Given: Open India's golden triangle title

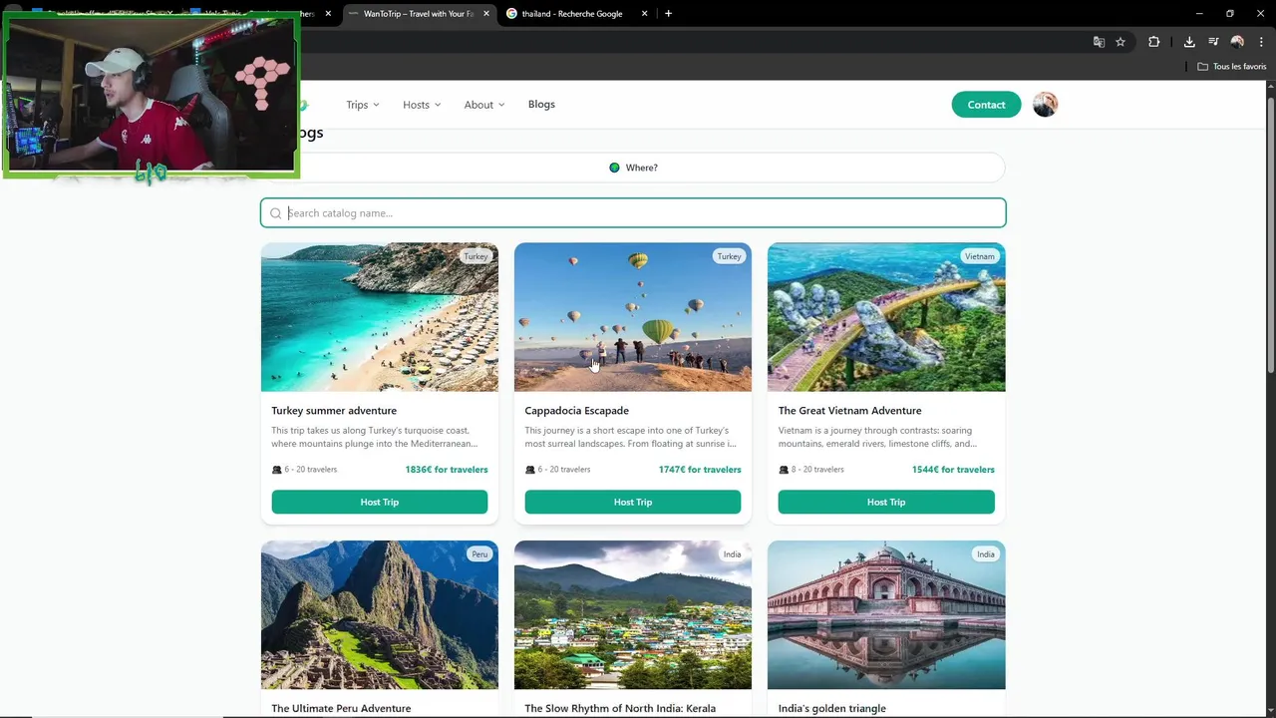Looking at the screenshot, I should point(831,709).
